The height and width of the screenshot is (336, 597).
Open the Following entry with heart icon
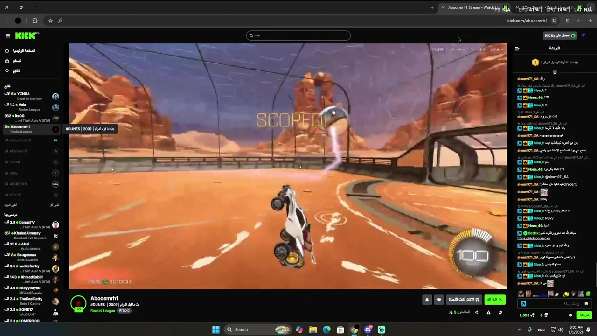[x=12, y=71]
